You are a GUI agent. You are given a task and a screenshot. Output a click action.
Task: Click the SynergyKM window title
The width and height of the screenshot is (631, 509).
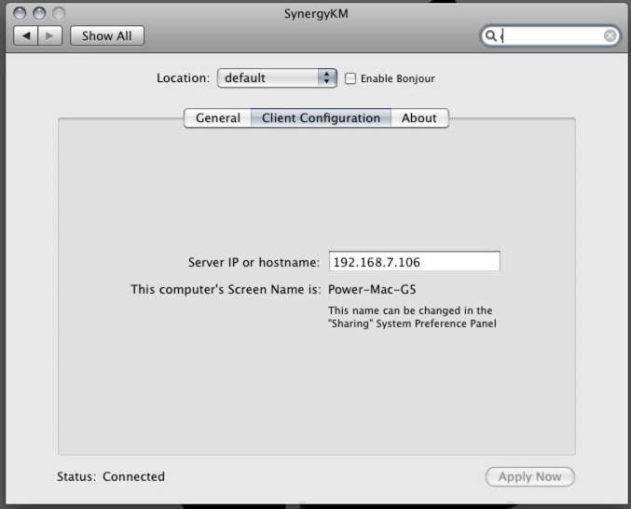pyautogui.click(x=316, y=14)
